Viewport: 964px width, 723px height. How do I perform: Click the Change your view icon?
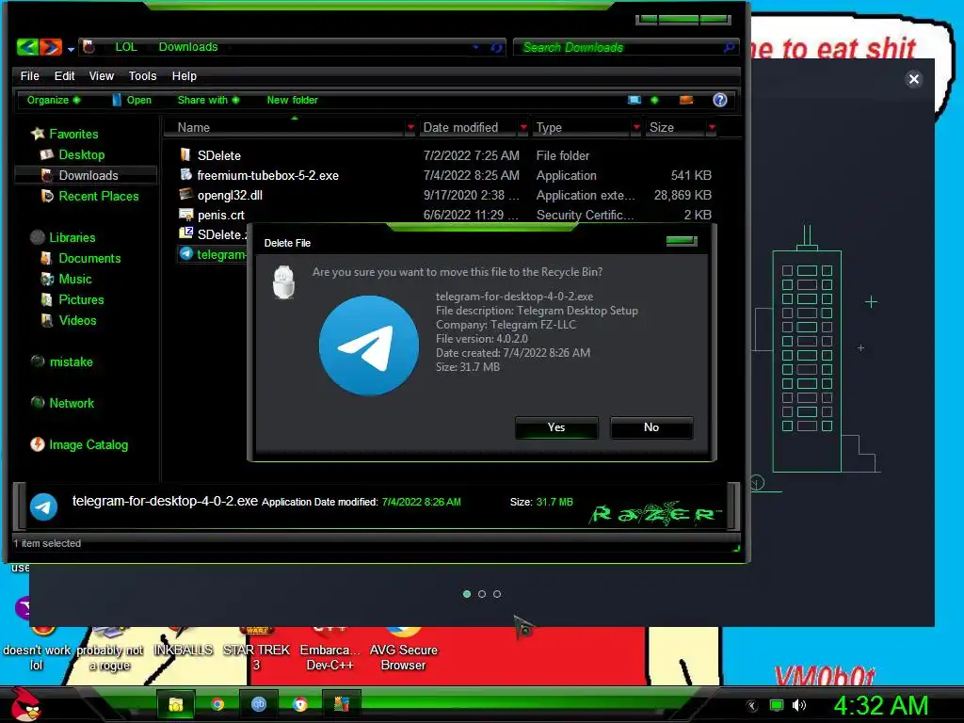pyautogui.click(x=634, y=100)
